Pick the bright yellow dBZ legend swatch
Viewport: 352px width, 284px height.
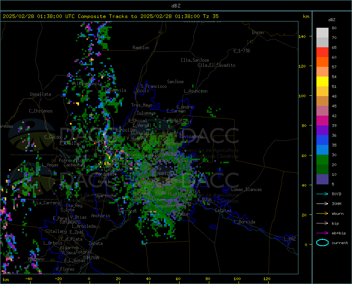coord(322,82)
